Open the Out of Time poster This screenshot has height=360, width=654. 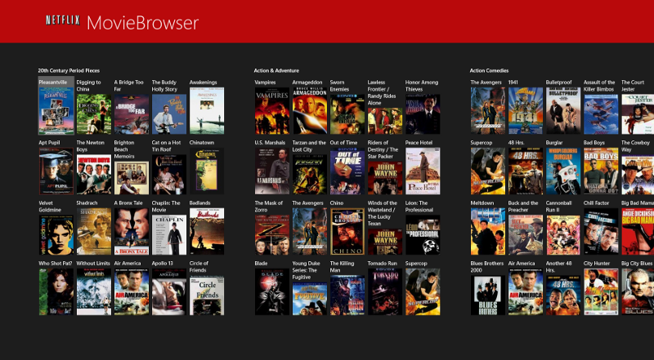coord(347,171)
